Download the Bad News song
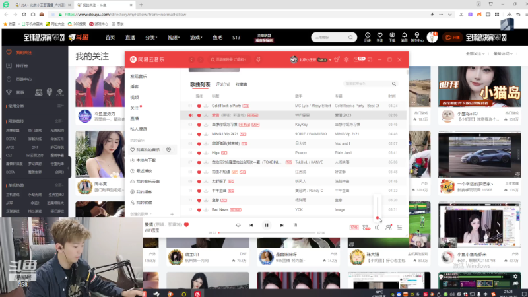 (x=206, y=210)
